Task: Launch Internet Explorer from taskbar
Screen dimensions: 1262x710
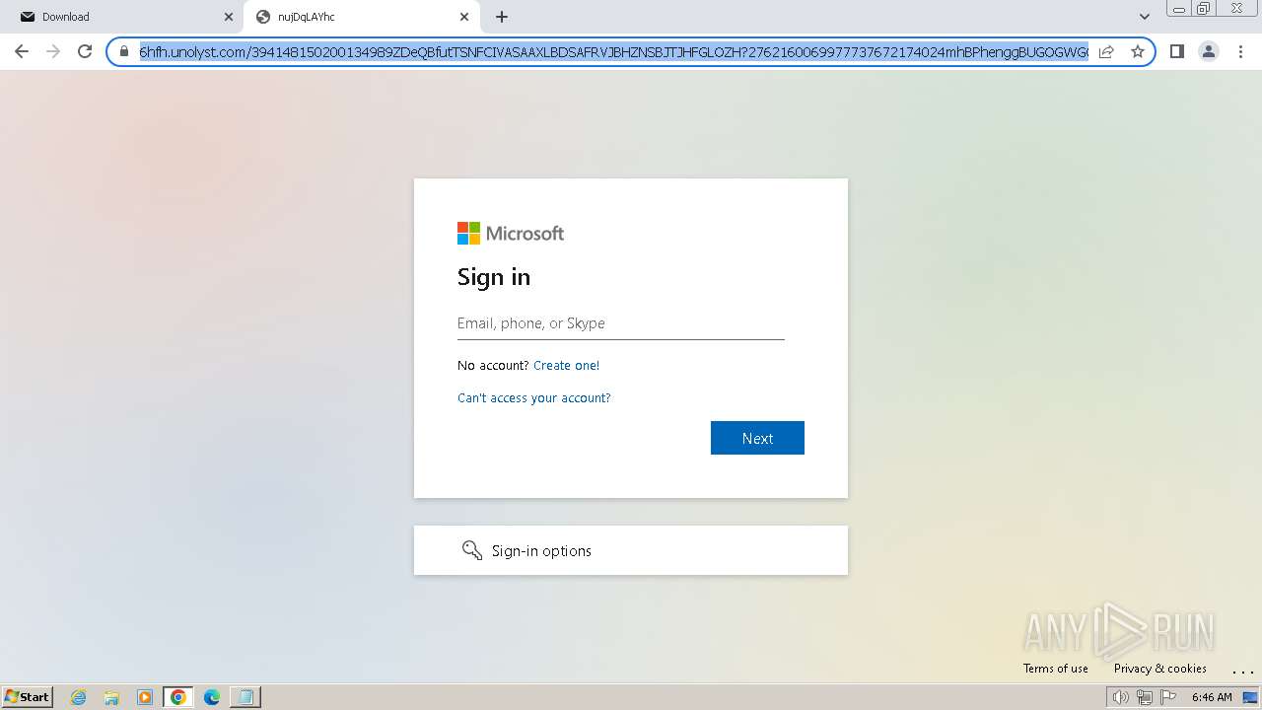Action: click(x=79, y=697)
